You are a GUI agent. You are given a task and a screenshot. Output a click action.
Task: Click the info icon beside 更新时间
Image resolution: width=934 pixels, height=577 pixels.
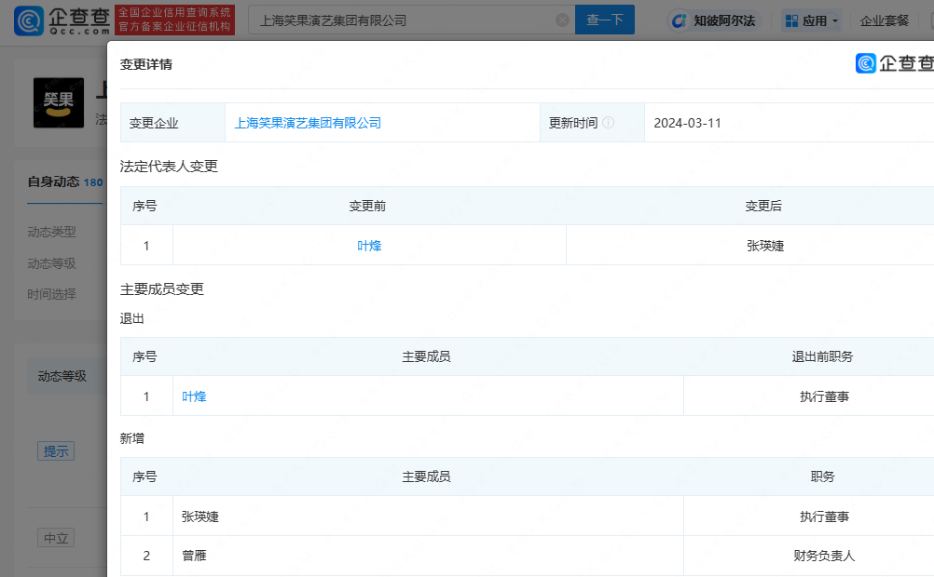[608, 123]
